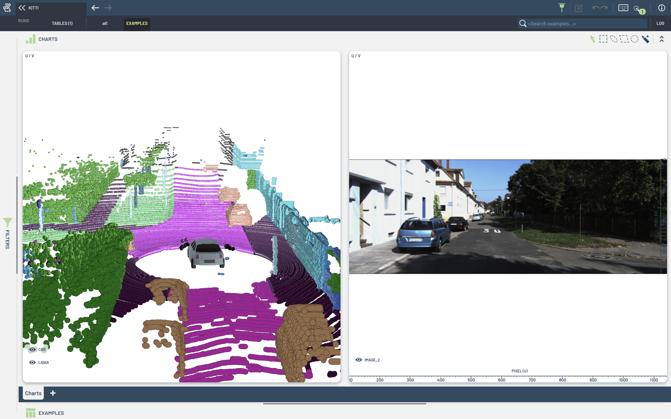
Task: Click the info icon in top bar
Action: [x=662, y=8]
